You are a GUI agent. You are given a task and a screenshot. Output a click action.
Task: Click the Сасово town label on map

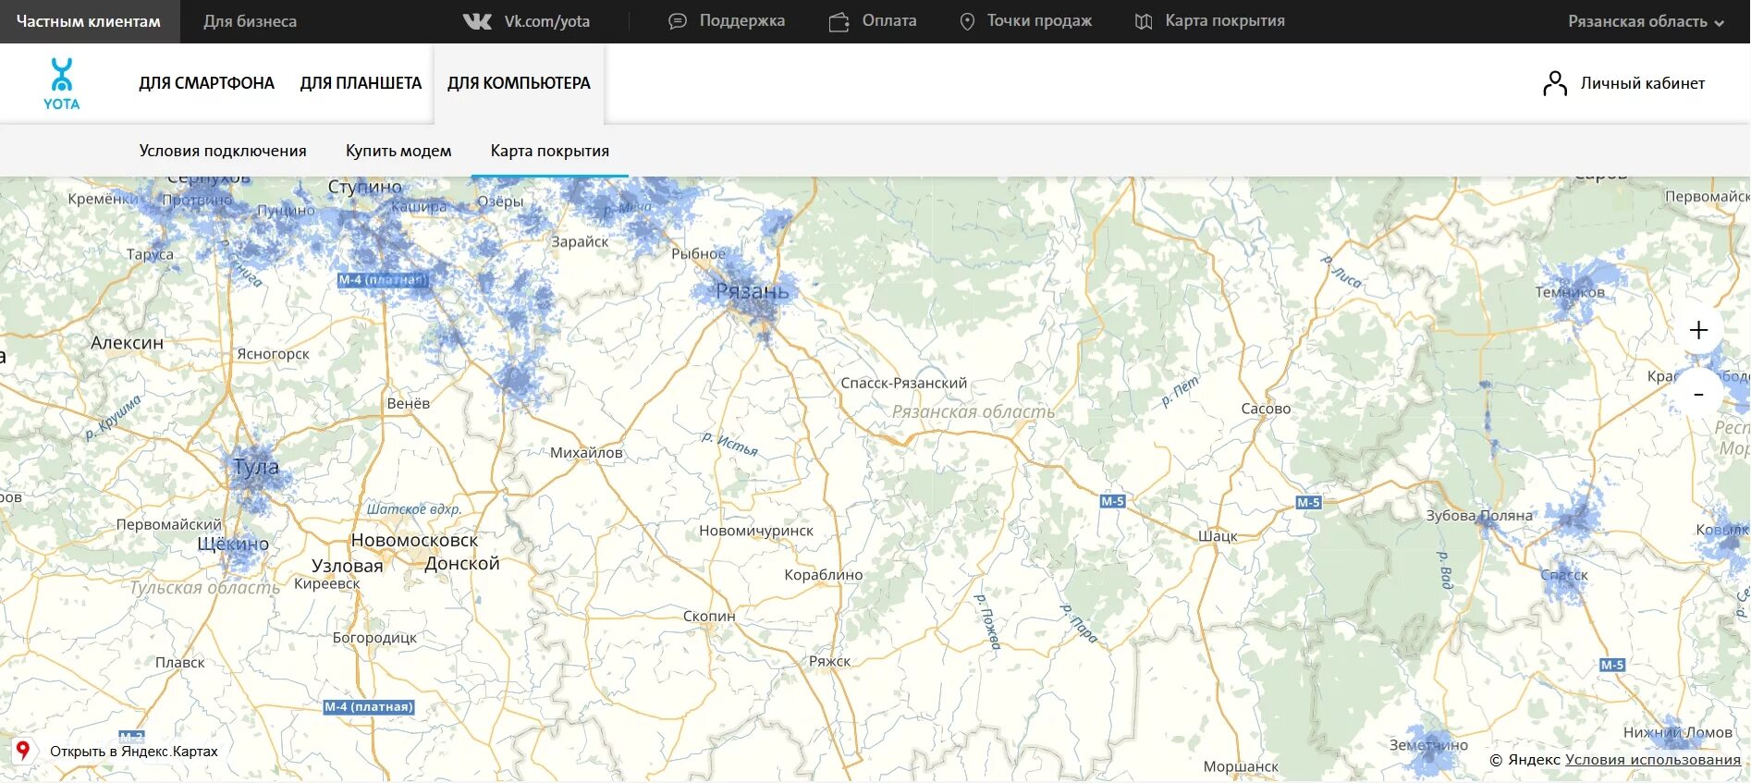(x=1266, y=409)
